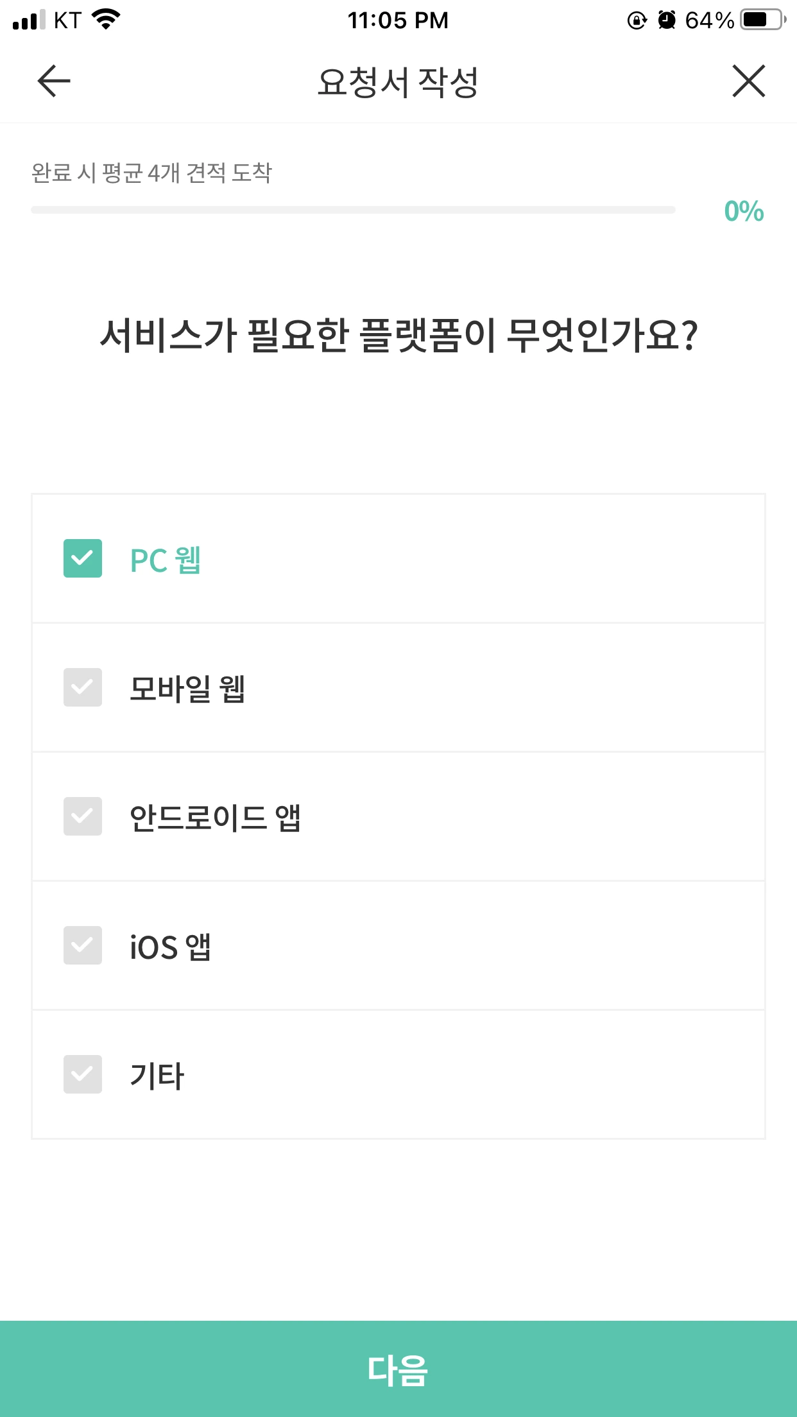Viewport: 797px width, 1417px height.
Task: Check the 안드로이드 앱 checkbox
Action: pyautogui.click(x=83, y=816)
